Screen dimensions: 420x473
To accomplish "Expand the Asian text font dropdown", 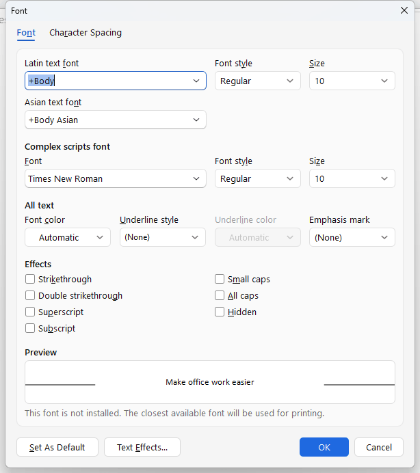I will click(196, 120).
